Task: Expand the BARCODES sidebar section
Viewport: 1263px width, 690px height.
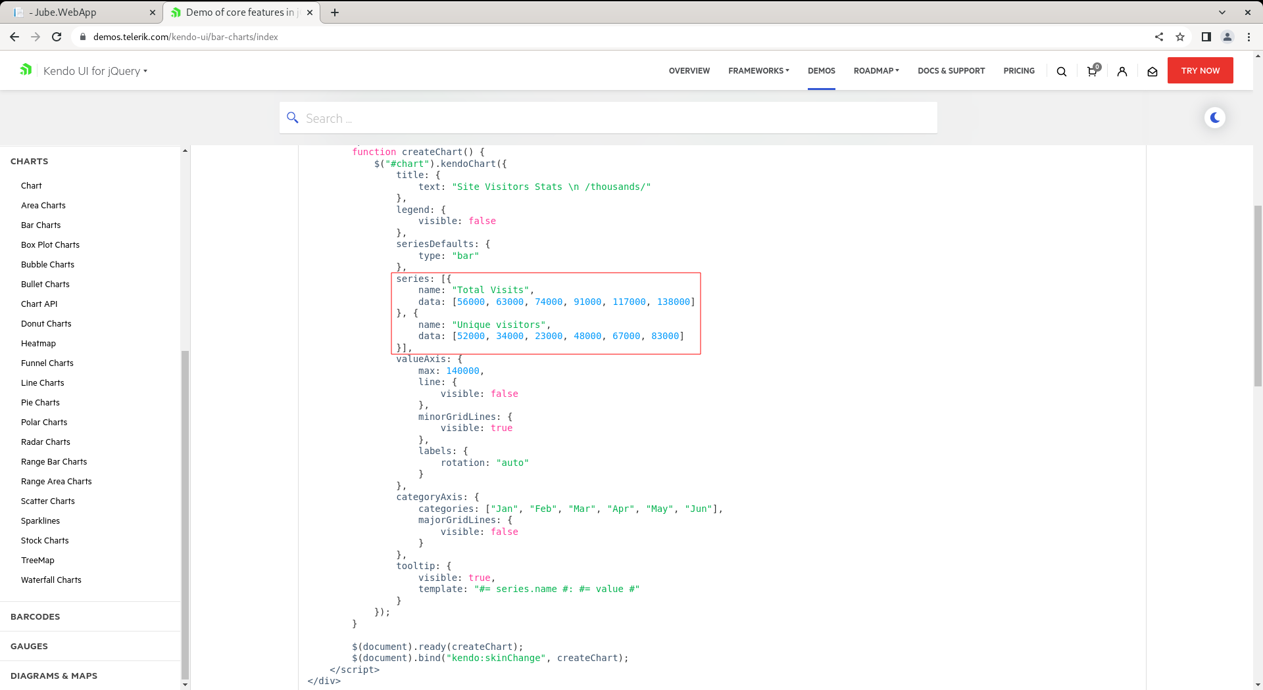Action: (35, 616)
